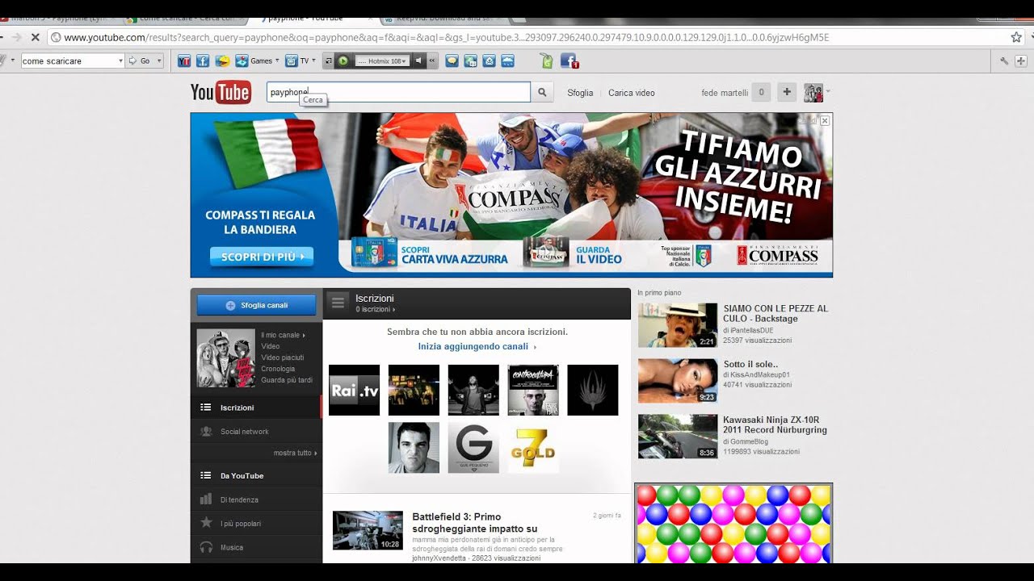Viewport: 1034px width, 581px height.
Task: Select Iscrizioni in the left sidebar
Action: point(237,408)
